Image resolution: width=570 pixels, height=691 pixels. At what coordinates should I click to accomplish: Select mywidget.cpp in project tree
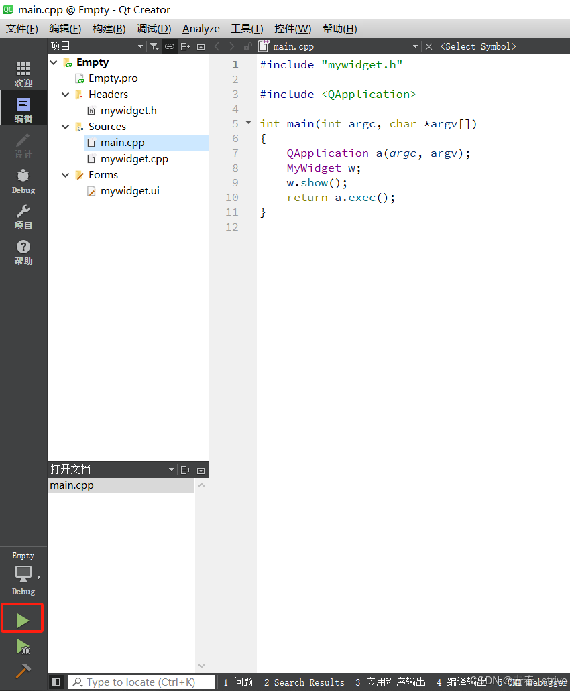pos(134,159)
